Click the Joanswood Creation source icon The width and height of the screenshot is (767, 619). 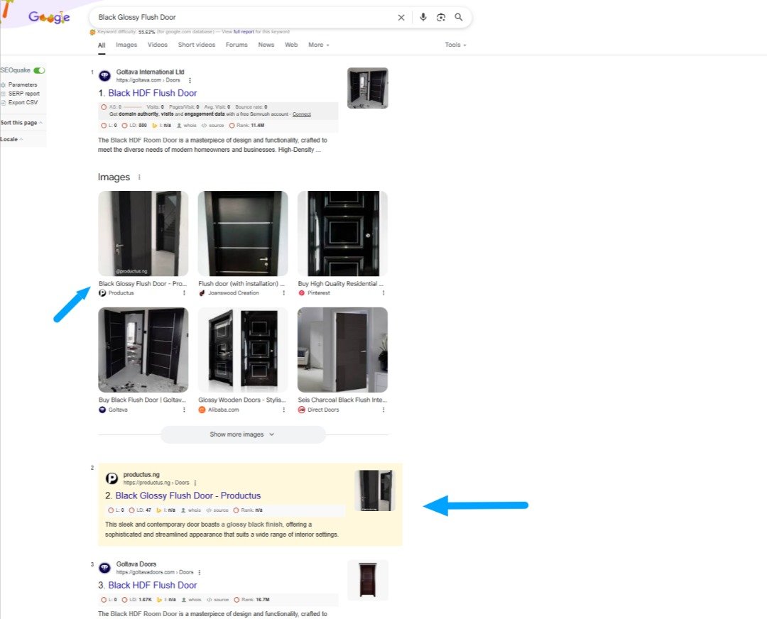(x=202, y=293)
